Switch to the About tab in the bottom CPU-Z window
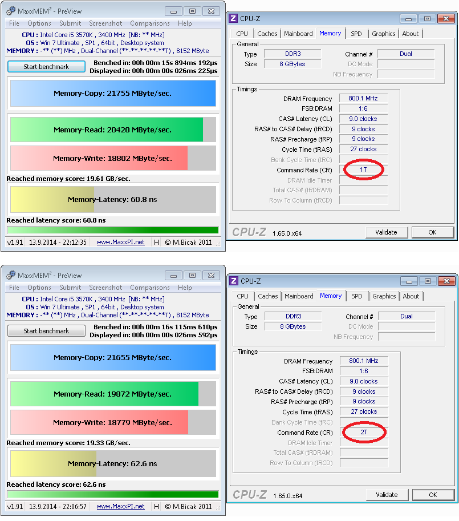 click(x=411, y=296)
